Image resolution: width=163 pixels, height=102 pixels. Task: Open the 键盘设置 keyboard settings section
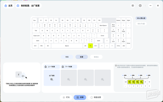coord(96,97)
